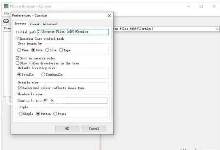Select the Browser tab

21,24
